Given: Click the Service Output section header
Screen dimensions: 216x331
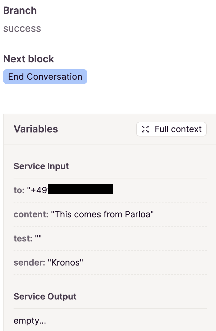Looking at the screenshot, I should click(45, 296).
